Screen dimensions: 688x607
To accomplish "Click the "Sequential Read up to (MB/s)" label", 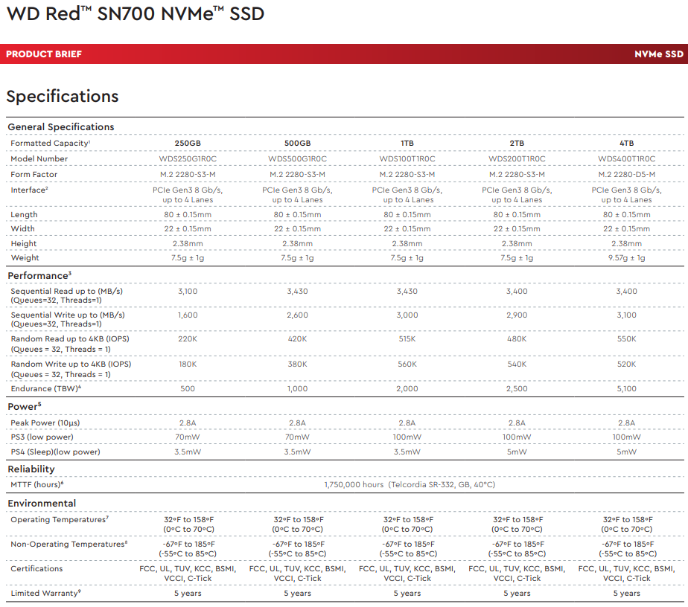I will pos(67,291).
